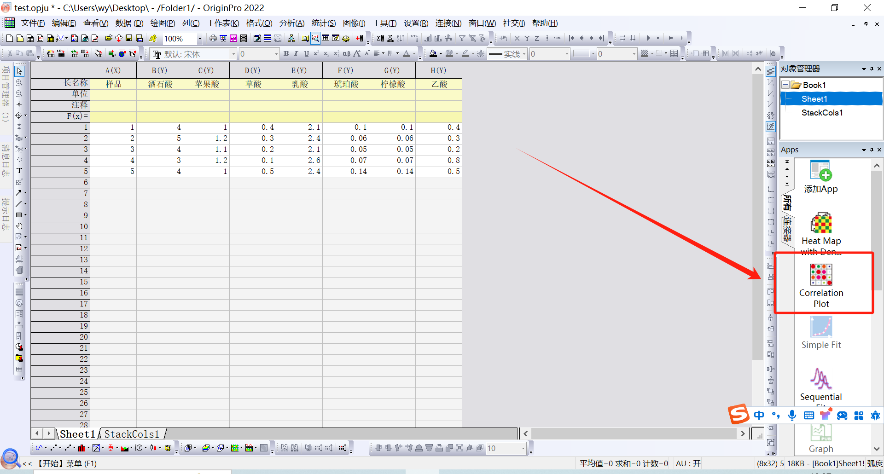Click the print icon in toolbar
The height and width of the screenshot is (474, 884).
pyautogui.click(x=213, y=38)
